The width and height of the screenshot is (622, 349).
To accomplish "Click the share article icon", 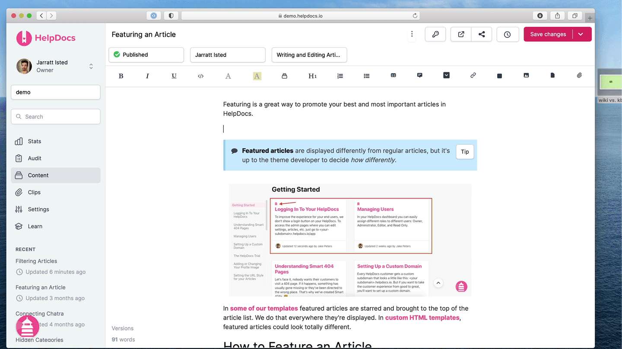I will click(x=482, y=34).
